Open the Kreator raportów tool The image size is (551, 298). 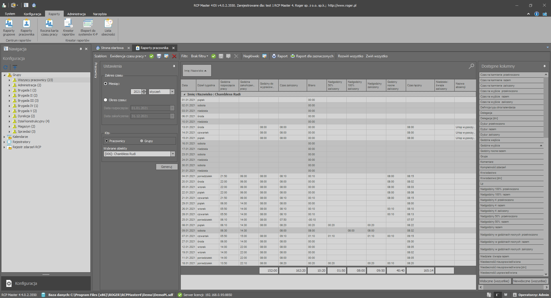click(68, 28)
